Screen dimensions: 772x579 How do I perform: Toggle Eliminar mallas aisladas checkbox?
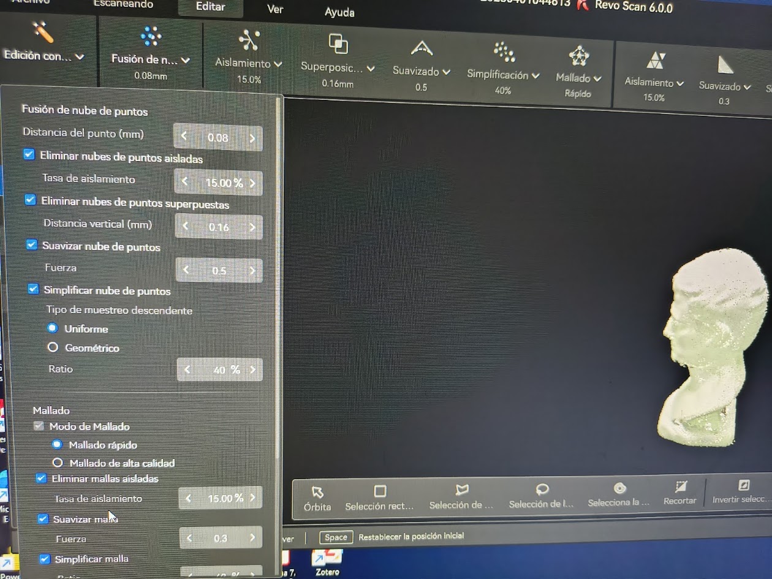click(x=42, y=478)
